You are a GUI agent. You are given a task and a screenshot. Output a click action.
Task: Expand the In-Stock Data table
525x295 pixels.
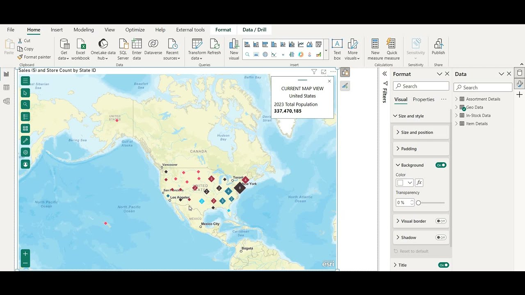coord(457,115)
